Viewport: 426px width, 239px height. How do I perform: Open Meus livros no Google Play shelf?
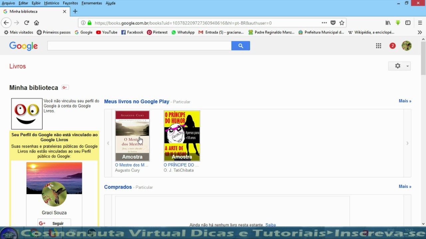(137, 102)
